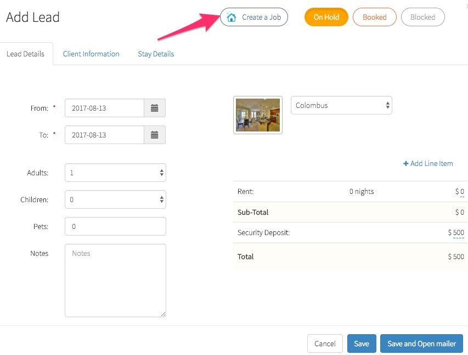Click the Notes textarea resize handle
The height and width of the screenshot is (355, 468).
pyautogui.click(x=163, y=314)
